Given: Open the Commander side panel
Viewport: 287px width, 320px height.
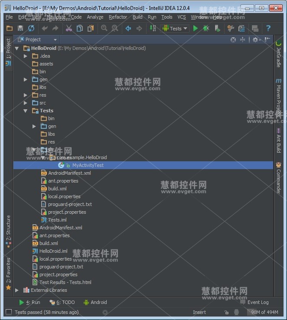Looking at the screenshot, I should (279, 178).
